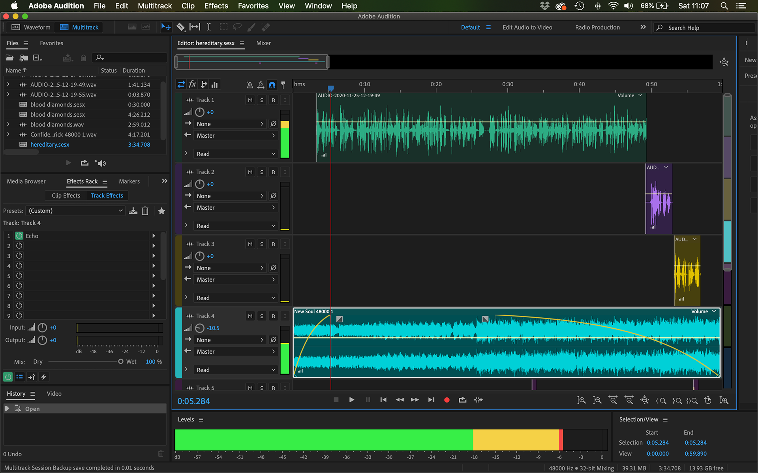The image size is (758, 473).
Task: Select Radio Production workspace
Action: pos(597,27)
